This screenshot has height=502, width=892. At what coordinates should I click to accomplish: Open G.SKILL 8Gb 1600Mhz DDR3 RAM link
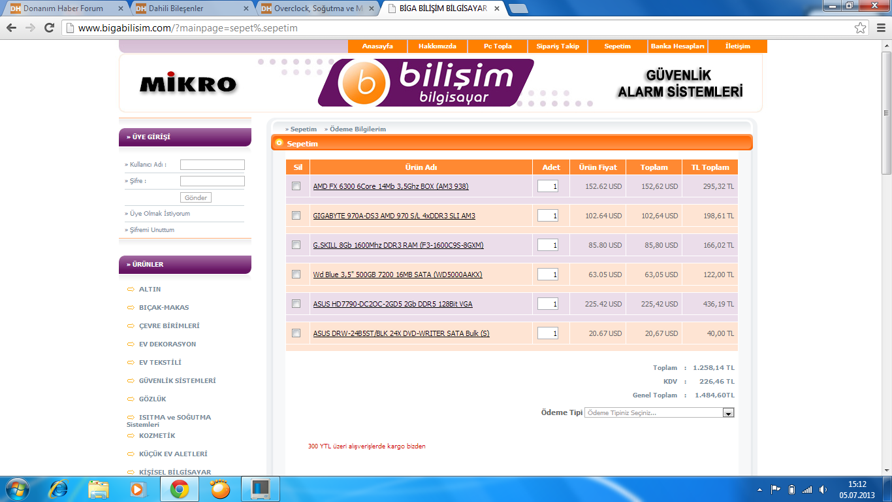tap(398, 245)
